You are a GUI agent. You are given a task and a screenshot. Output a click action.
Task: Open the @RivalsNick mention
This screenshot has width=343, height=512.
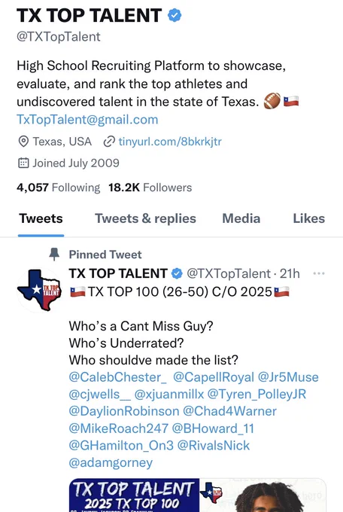click(x=214, y=446)
